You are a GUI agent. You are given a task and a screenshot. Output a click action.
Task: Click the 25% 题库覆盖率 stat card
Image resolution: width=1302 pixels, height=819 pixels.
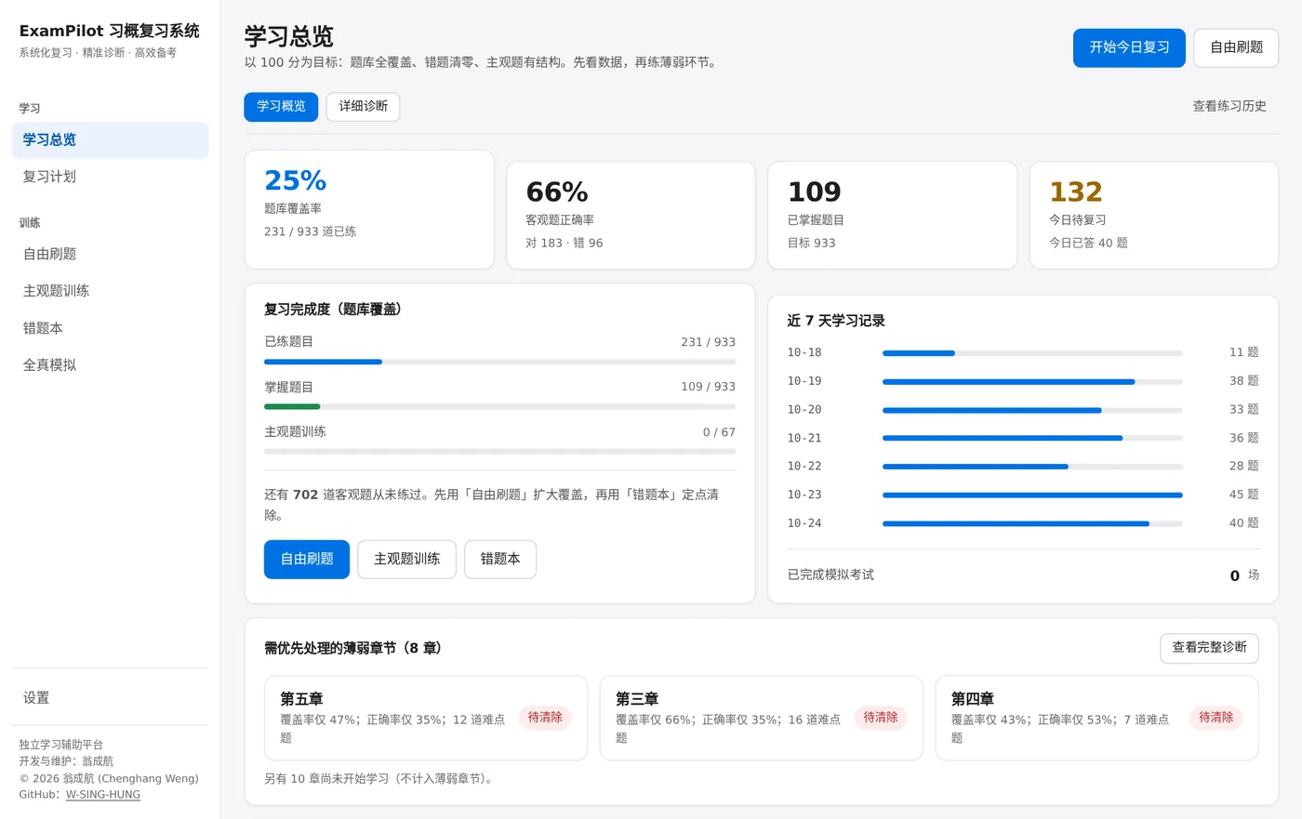pos(369,210)
